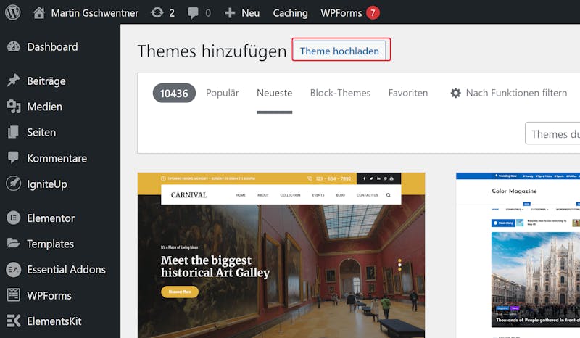Click the WordPress logo icon
Image resolution: width=580 pixels, height=338 pixels.
click(12, 12)
